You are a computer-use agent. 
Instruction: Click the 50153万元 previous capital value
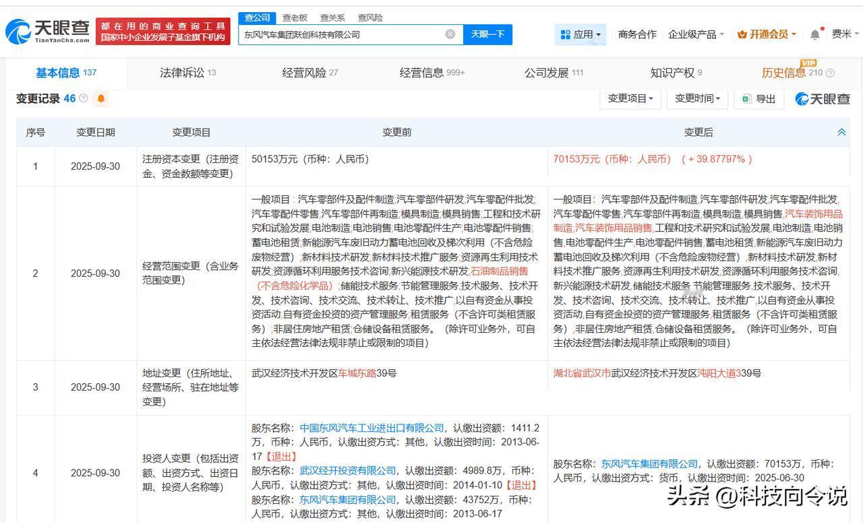tap(310, 160)
